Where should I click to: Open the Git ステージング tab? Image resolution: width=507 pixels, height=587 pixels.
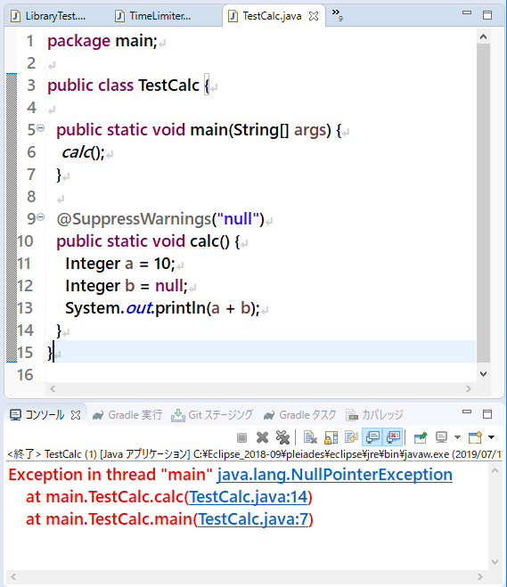pyautogui.click(x=212, y=415)
